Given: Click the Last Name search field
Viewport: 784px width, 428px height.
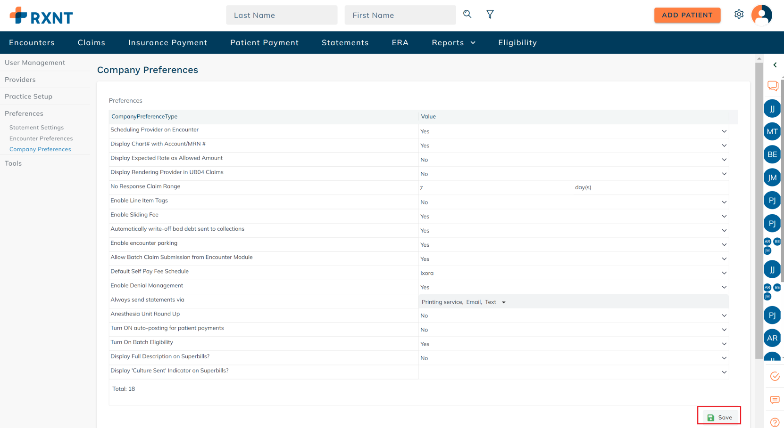Looking at the screenshot, I should coord(282,15).
